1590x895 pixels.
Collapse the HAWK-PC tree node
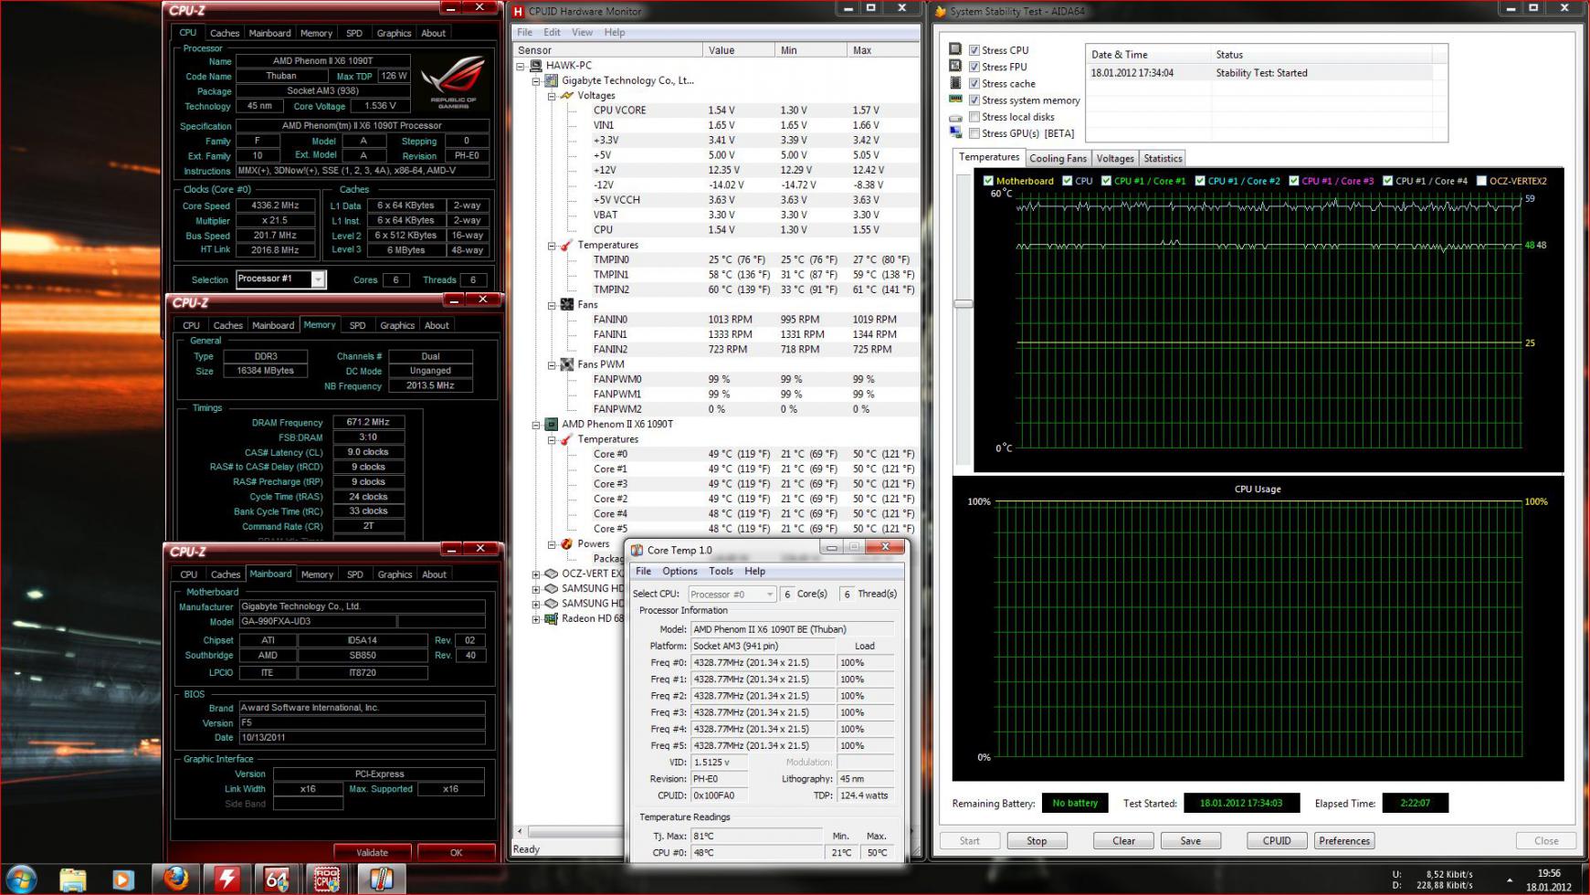[521, 66]
